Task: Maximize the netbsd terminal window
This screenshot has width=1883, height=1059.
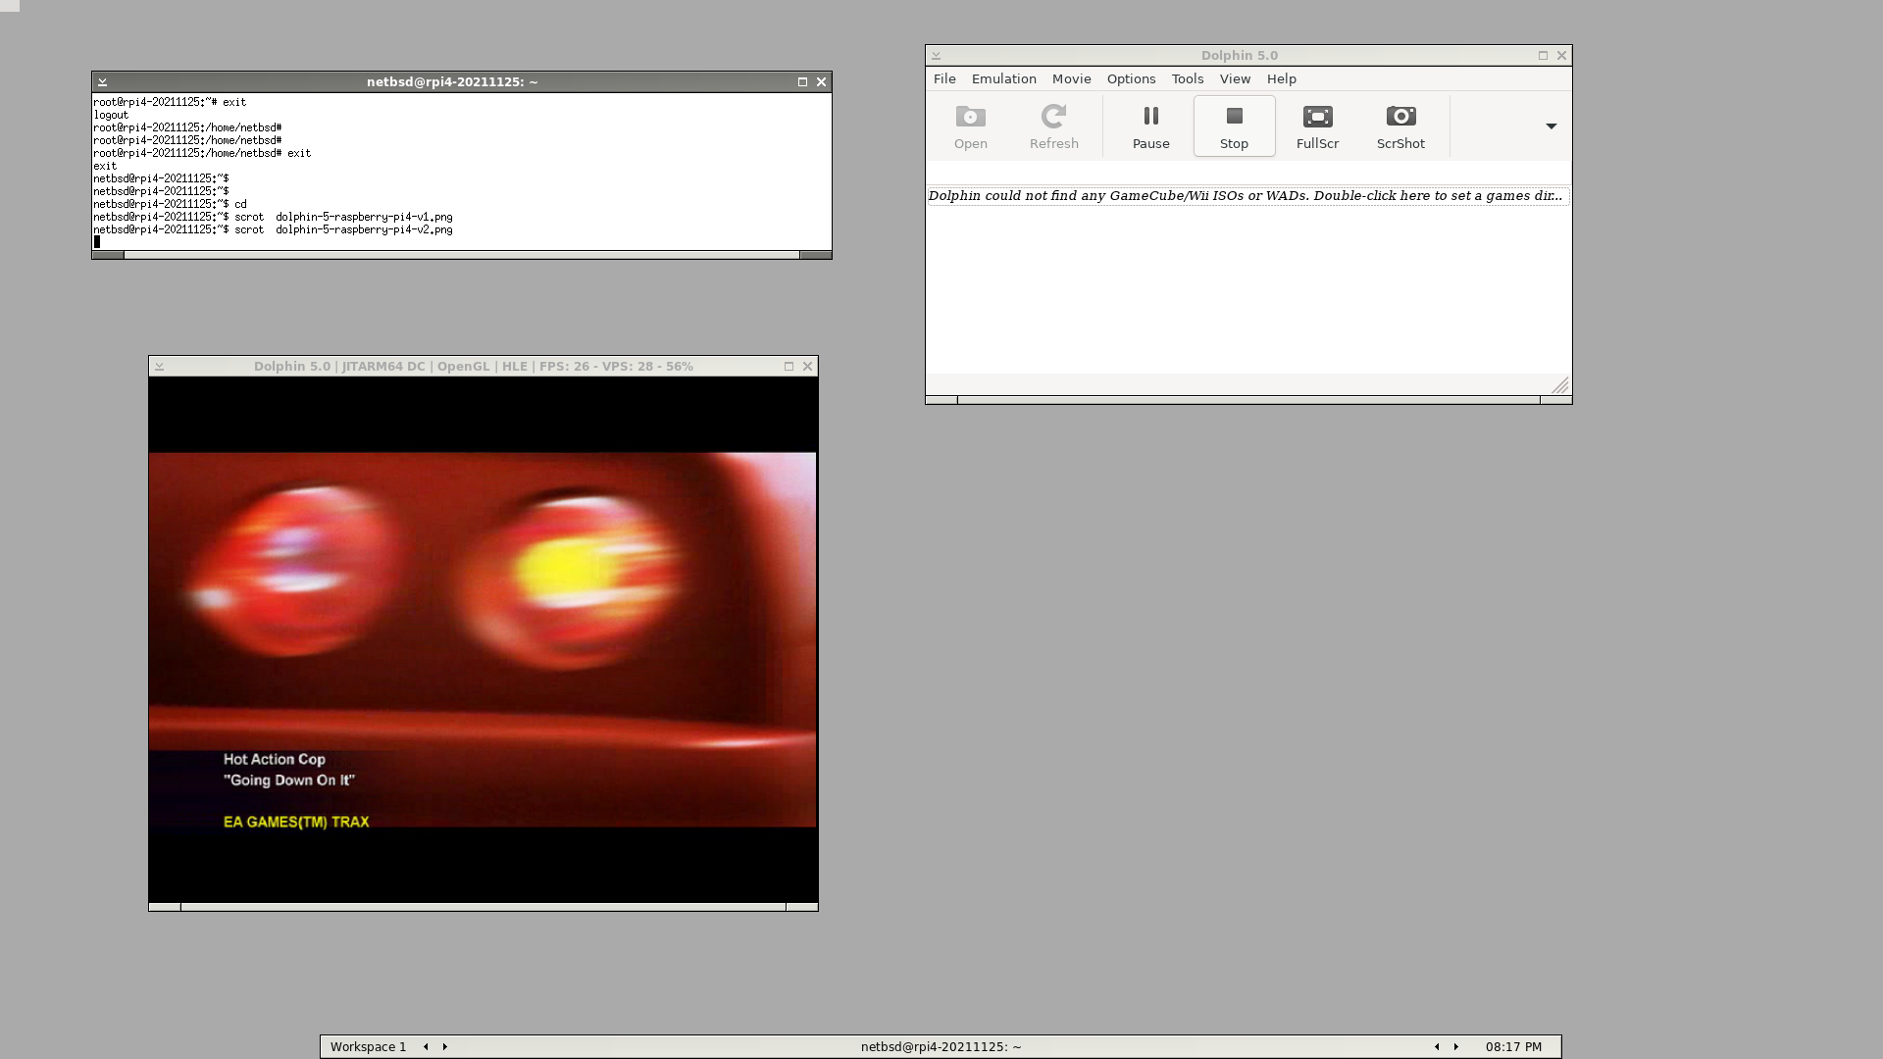Action: (x=802, y=82)
